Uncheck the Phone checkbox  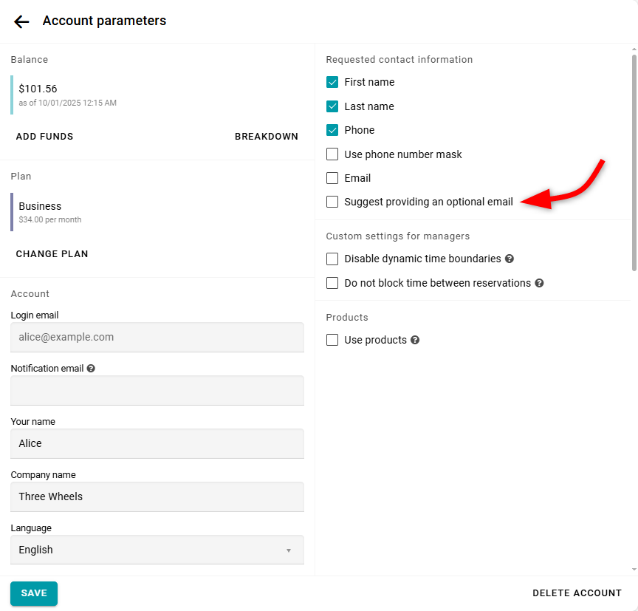pos(332,130)
